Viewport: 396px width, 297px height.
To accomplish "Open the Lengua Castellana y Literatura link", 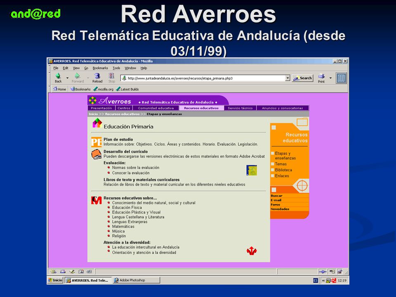I will point(138,217).
